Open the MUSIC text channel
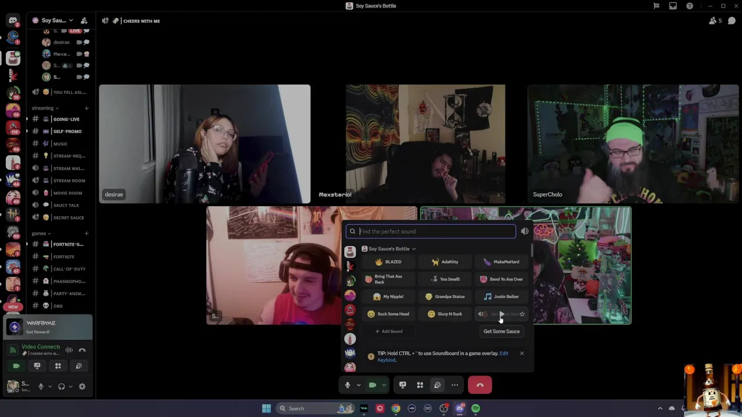This screenshot has height=417, width=742. 60,144
